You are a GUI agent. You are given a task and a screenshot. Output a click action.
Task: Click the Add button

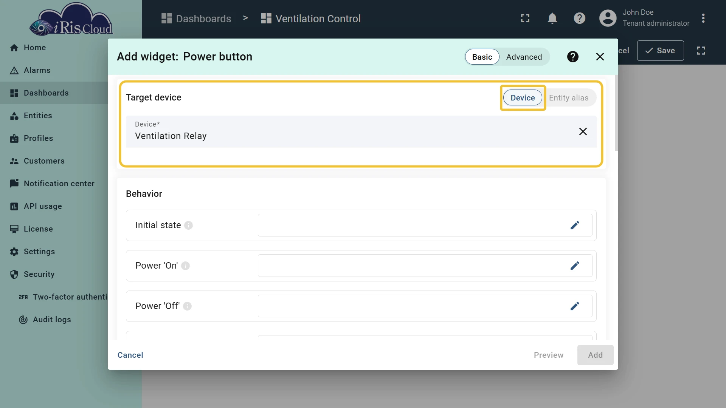coord(595,355)
